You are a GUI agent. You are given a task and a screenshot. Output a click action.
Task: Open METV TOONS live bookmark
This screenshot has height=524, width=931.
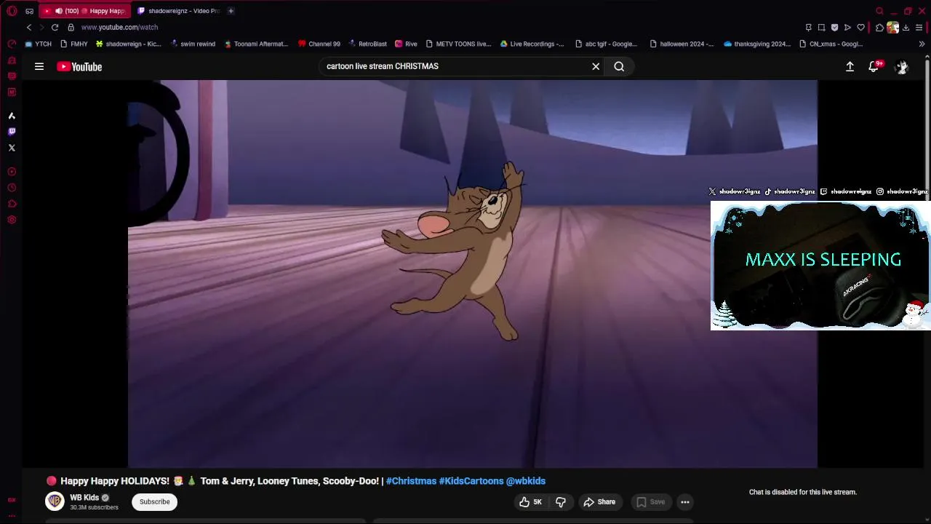[458, 44]
